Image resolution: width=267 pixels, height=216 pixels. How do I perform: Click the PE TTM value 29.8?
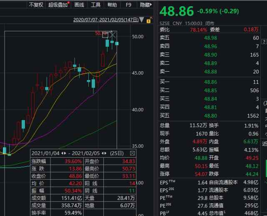point(202,198)
